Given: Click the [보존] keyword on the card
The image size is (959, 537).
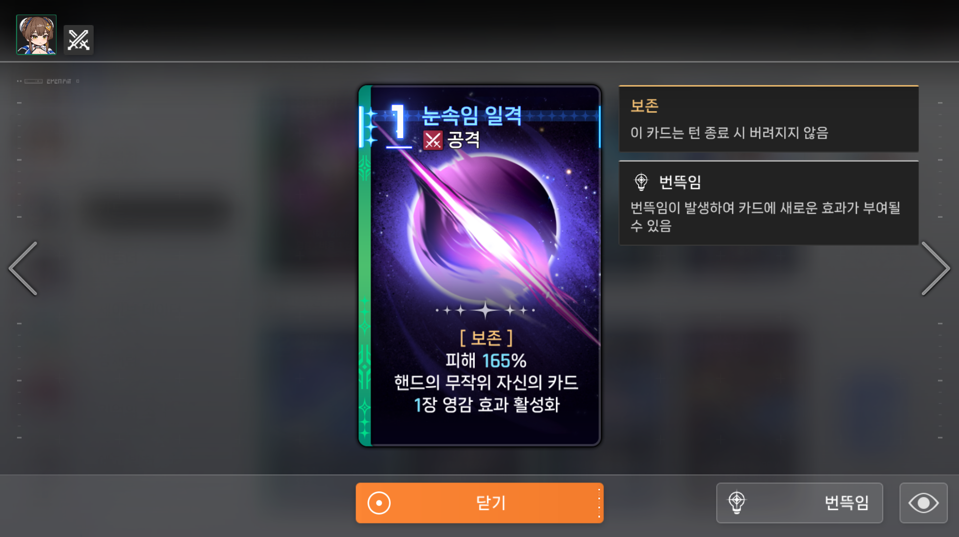Looking at the screenshot, I should (x=486, y=338).
